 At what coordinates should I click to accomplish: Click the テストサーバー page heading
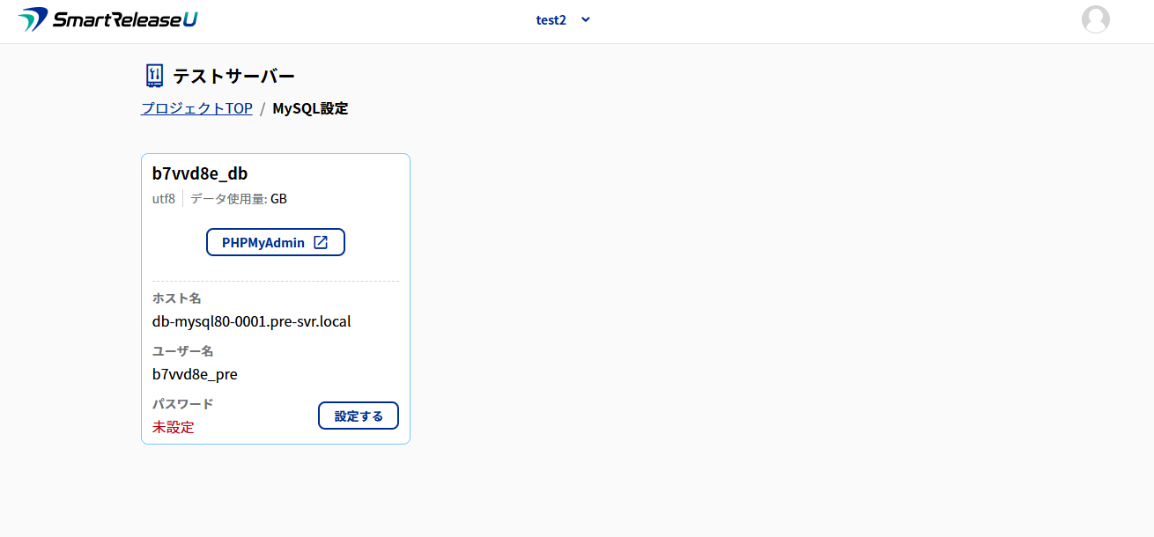click(x=233, y=77)
